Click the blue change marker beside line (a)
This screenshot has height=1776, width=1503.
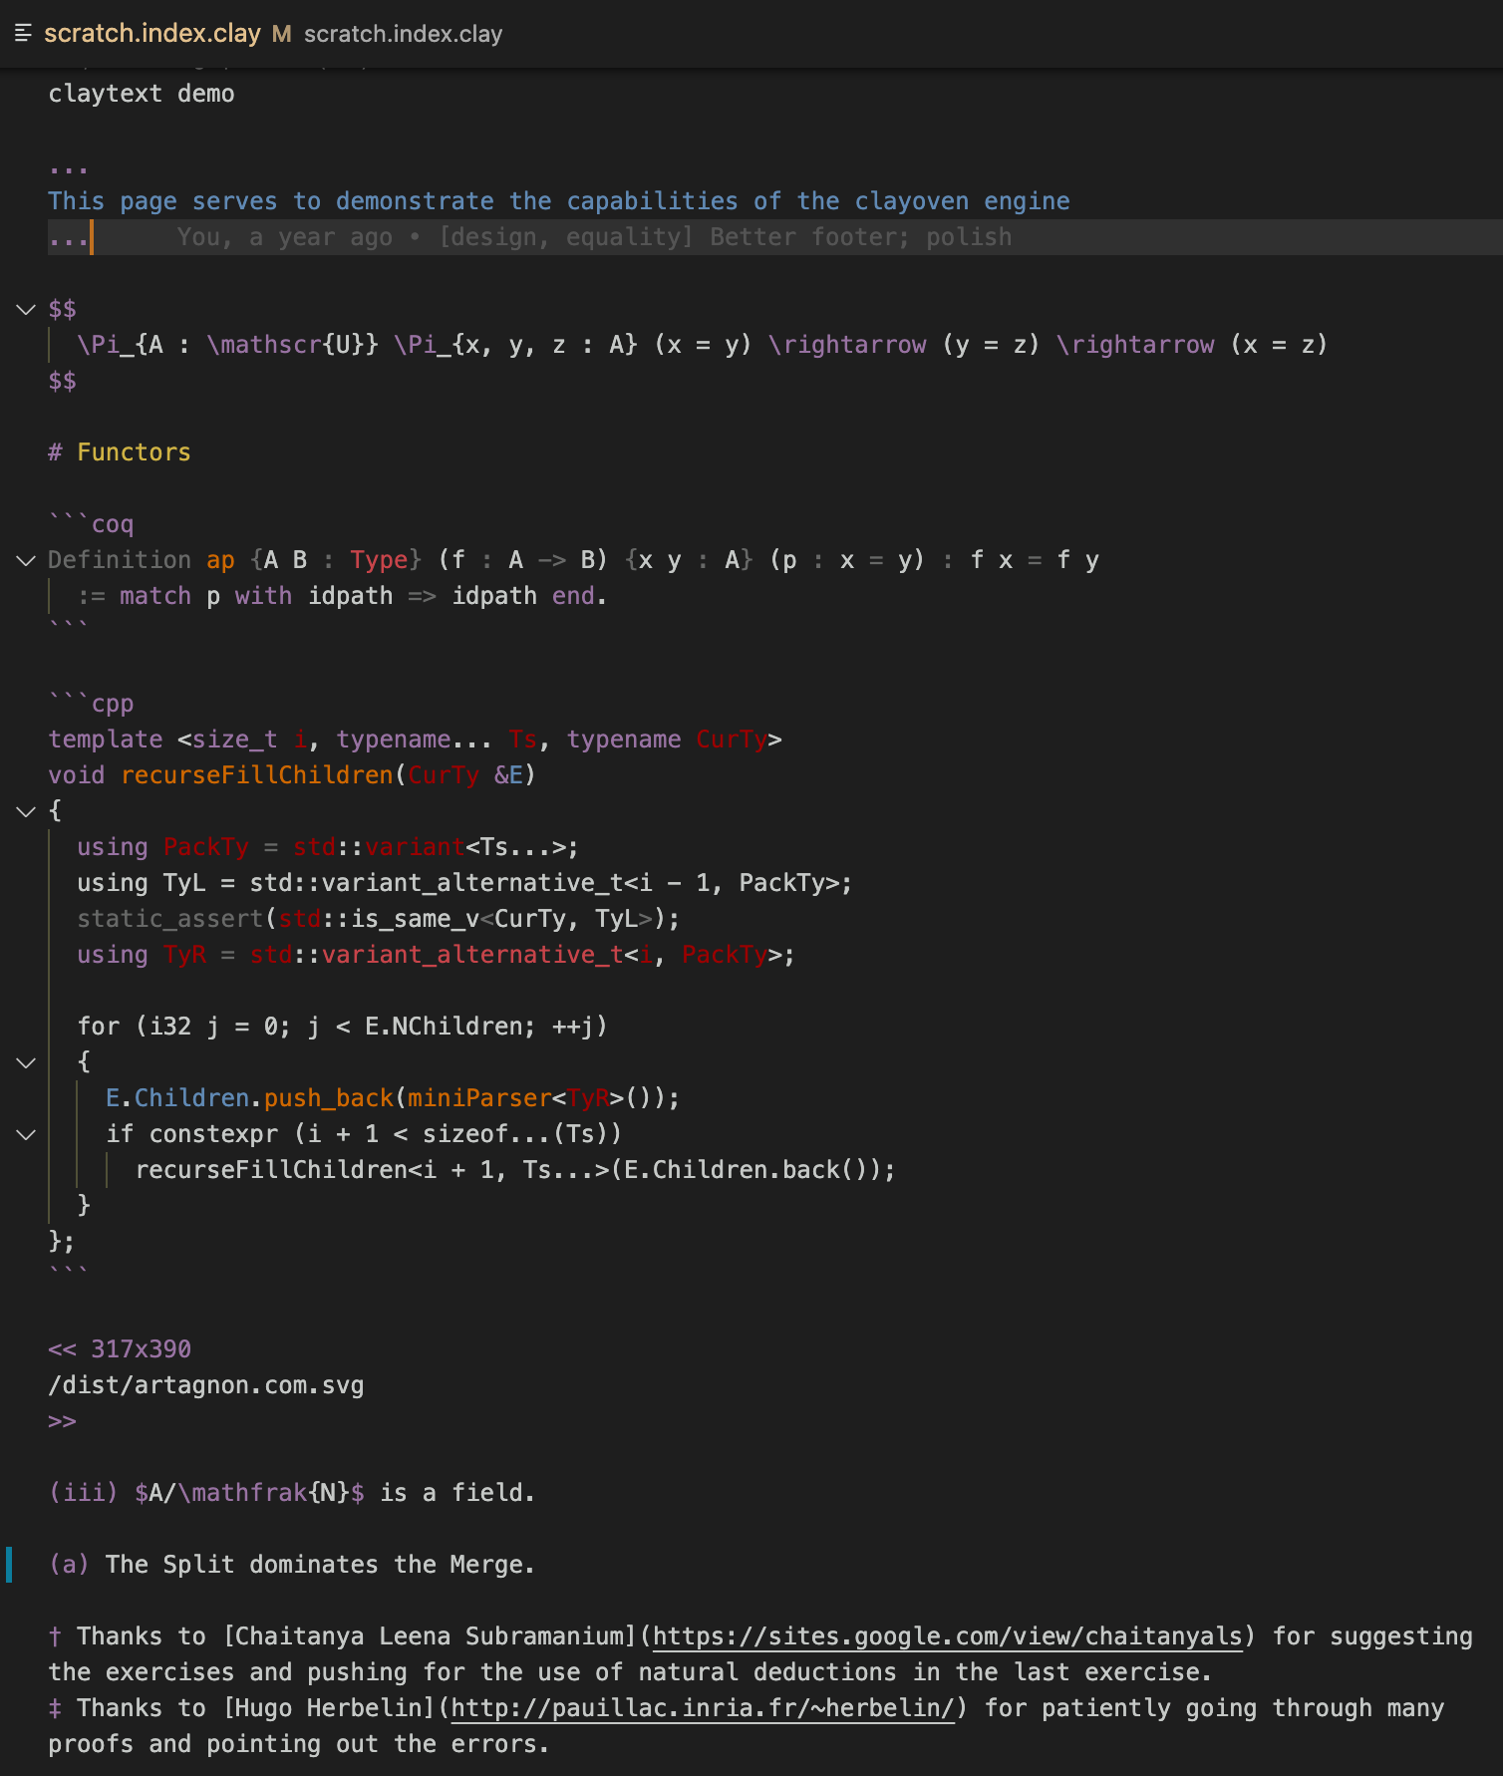tap(9, 1565)
